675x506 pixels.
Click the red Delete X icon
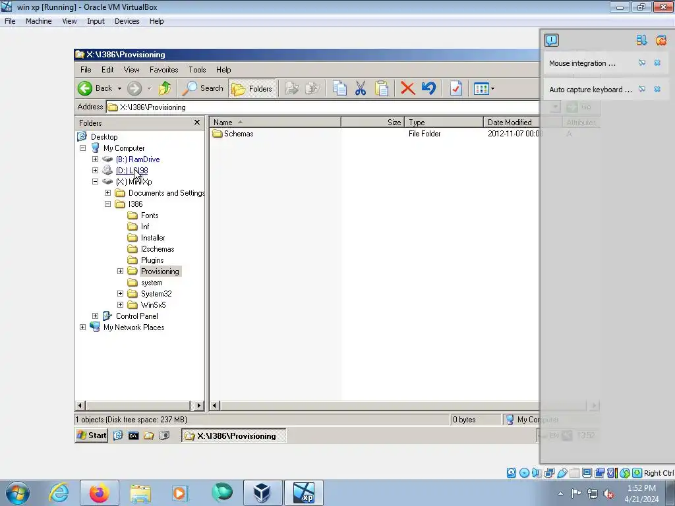pyautogui.click(x=407, y=88)
